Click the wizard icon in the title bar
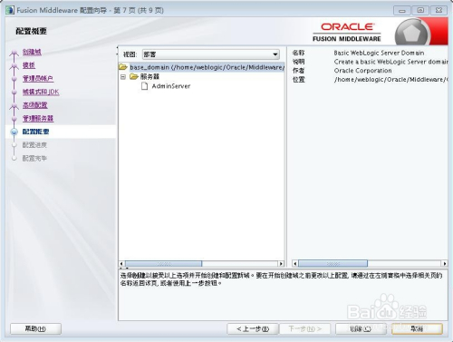 tap(10, 10)
